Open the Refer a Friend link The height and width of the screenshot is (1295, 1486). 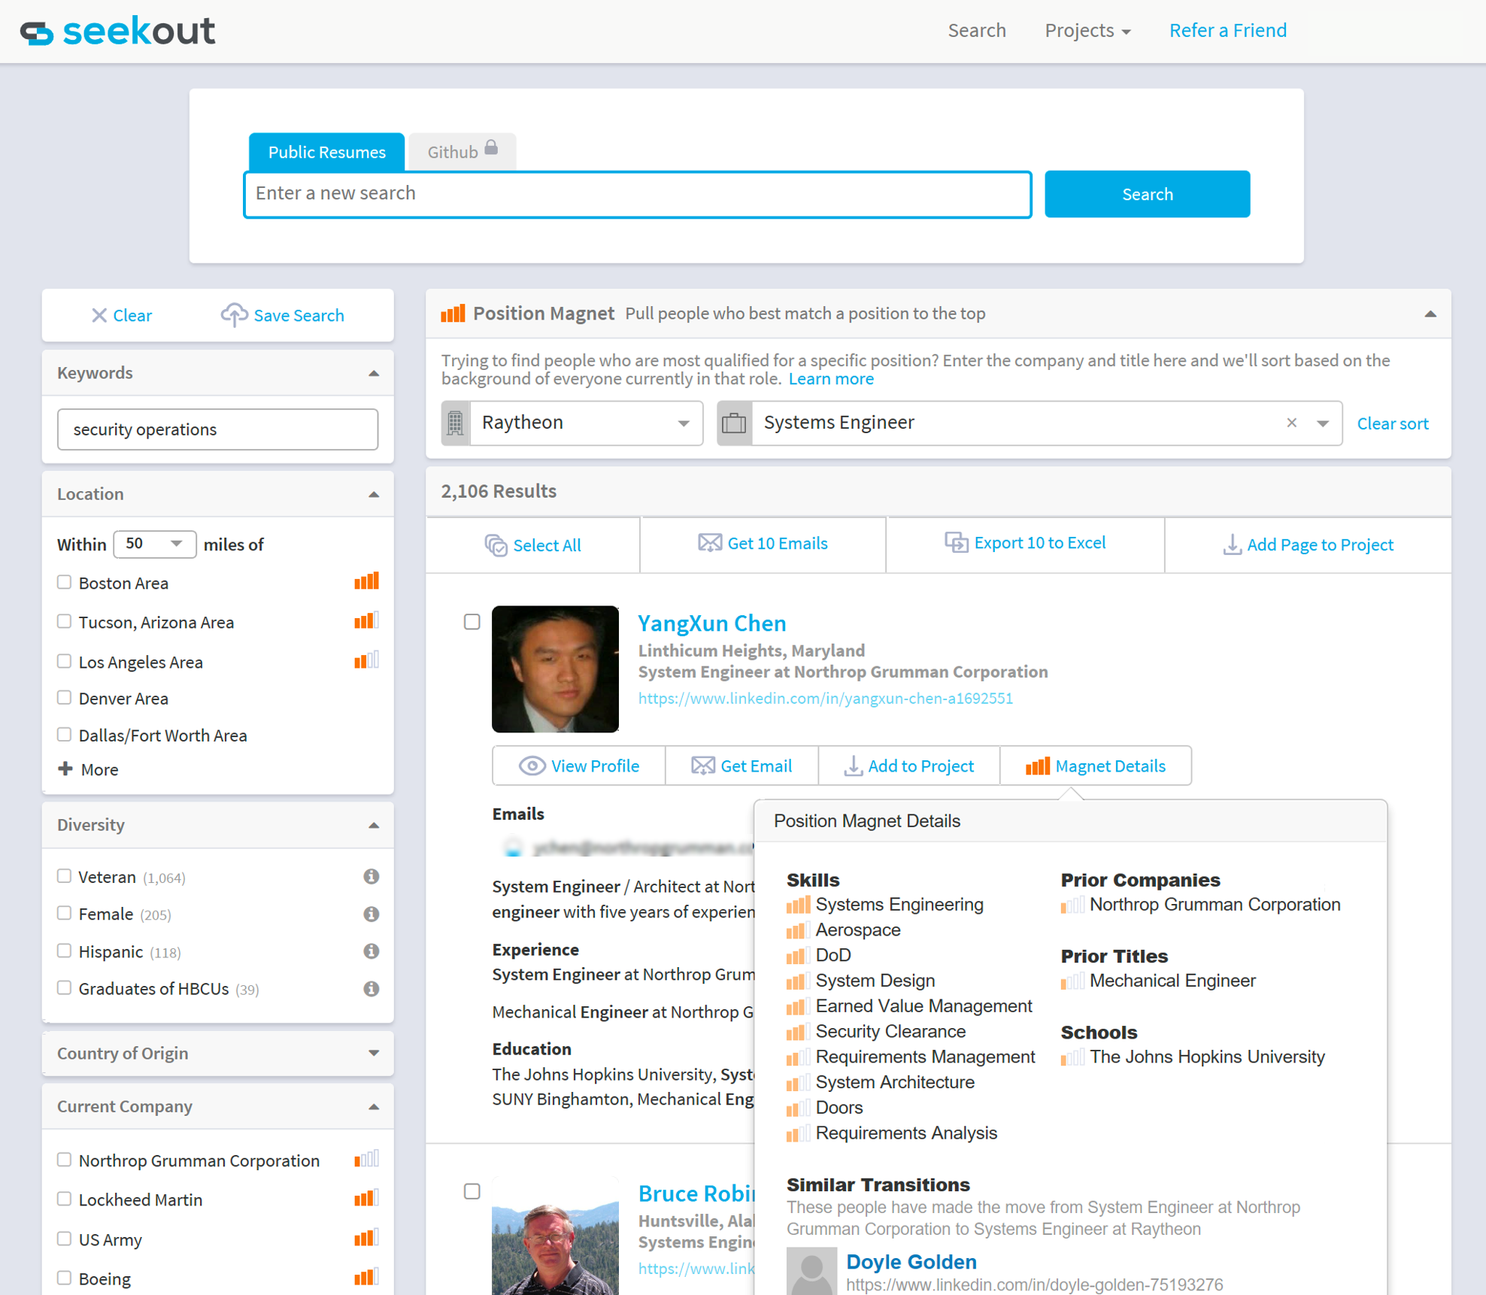[1227, 30]
